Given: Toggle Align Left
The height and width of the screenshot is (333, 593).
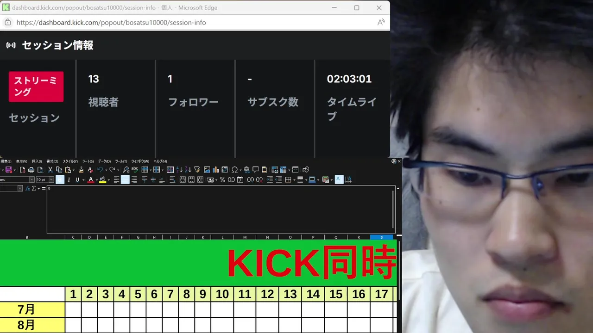Looking at the screenshot, I should 116,180.
